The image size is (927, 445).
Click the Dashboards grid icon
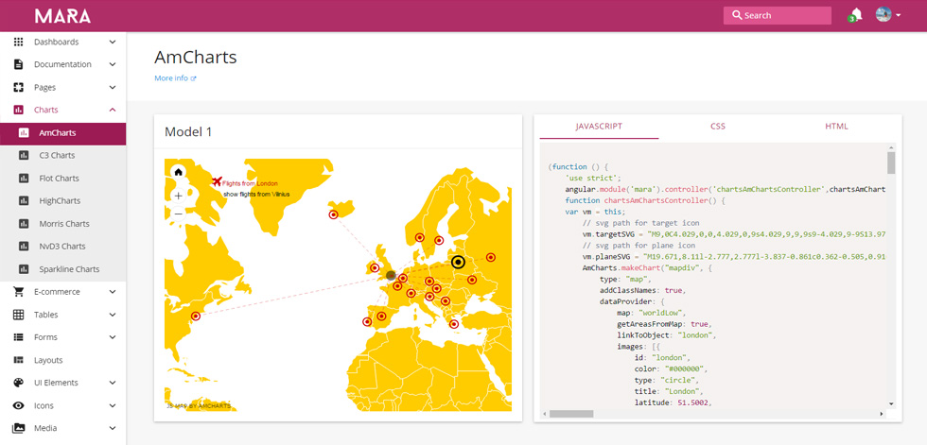[18, 42]
